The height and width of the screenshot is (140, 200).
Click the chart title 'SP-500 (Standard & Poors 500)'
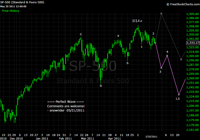pyautogui.click(x=22, y=2)
